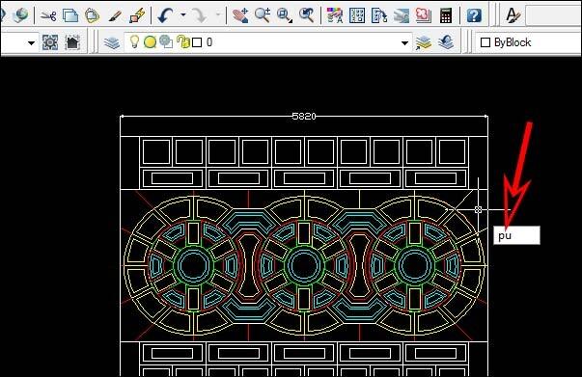This screenshot has height=377, width=582.
Task: Expand the workspace selector dropdown arrow
Action: point(31,43)
